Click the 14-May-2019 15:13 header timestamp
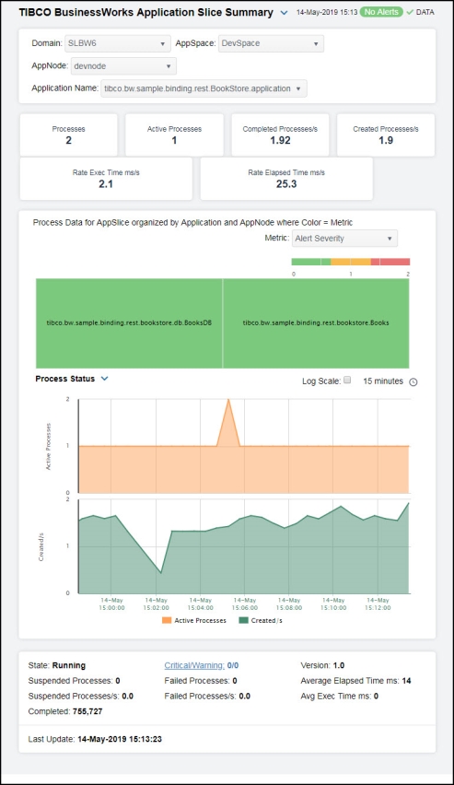 click(x=327, y=12)
